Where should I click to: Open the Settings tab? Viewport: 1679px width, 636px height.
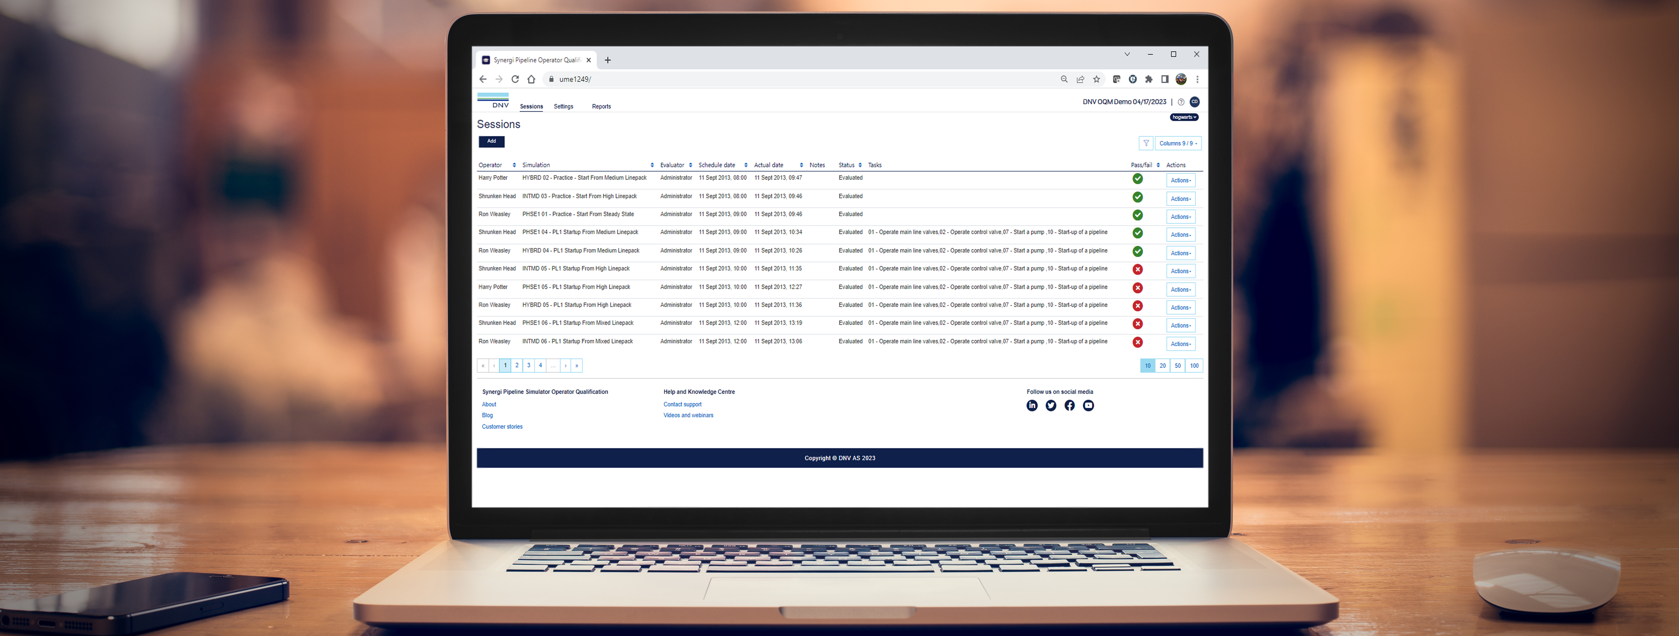click(563, 107)
